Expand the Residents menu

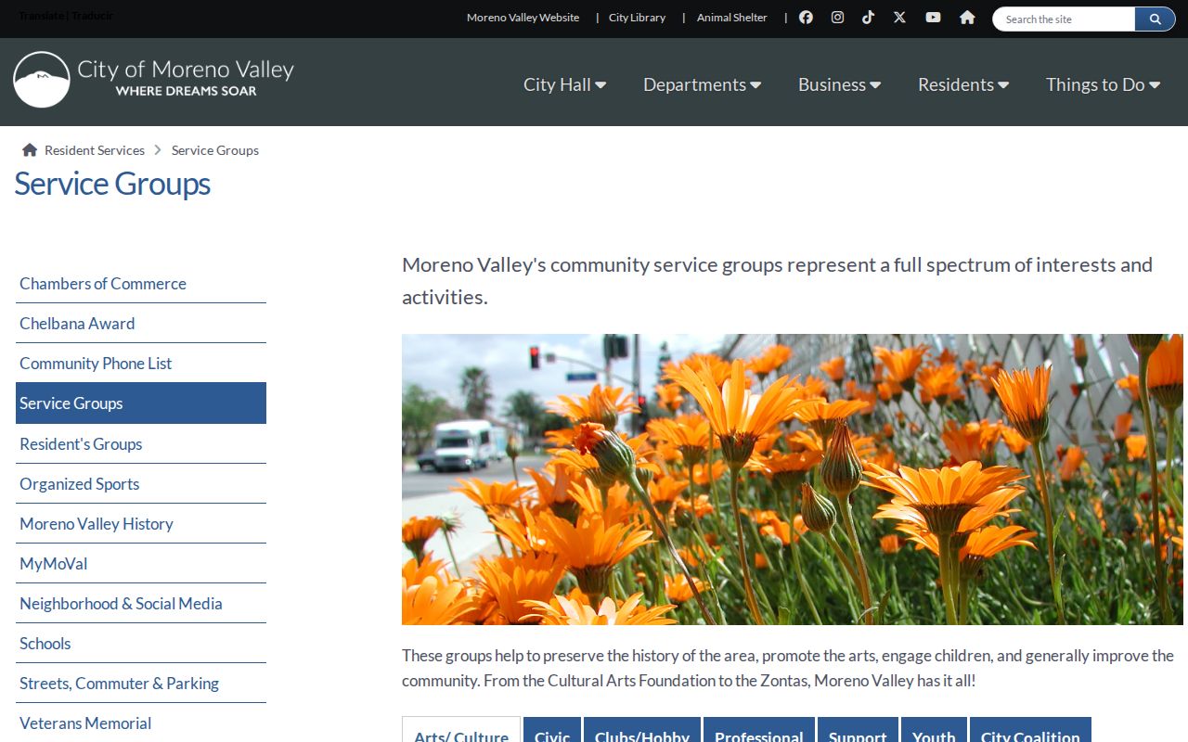tap(963, 84)
